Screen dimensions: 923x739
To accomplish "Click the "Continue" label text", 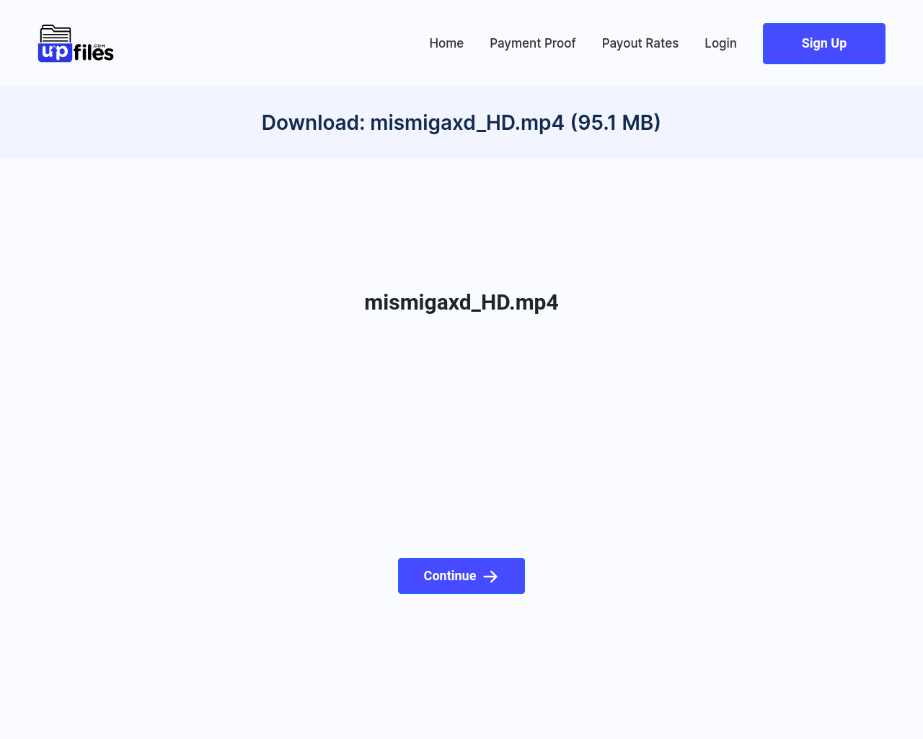I will click(x=450, y=576).
